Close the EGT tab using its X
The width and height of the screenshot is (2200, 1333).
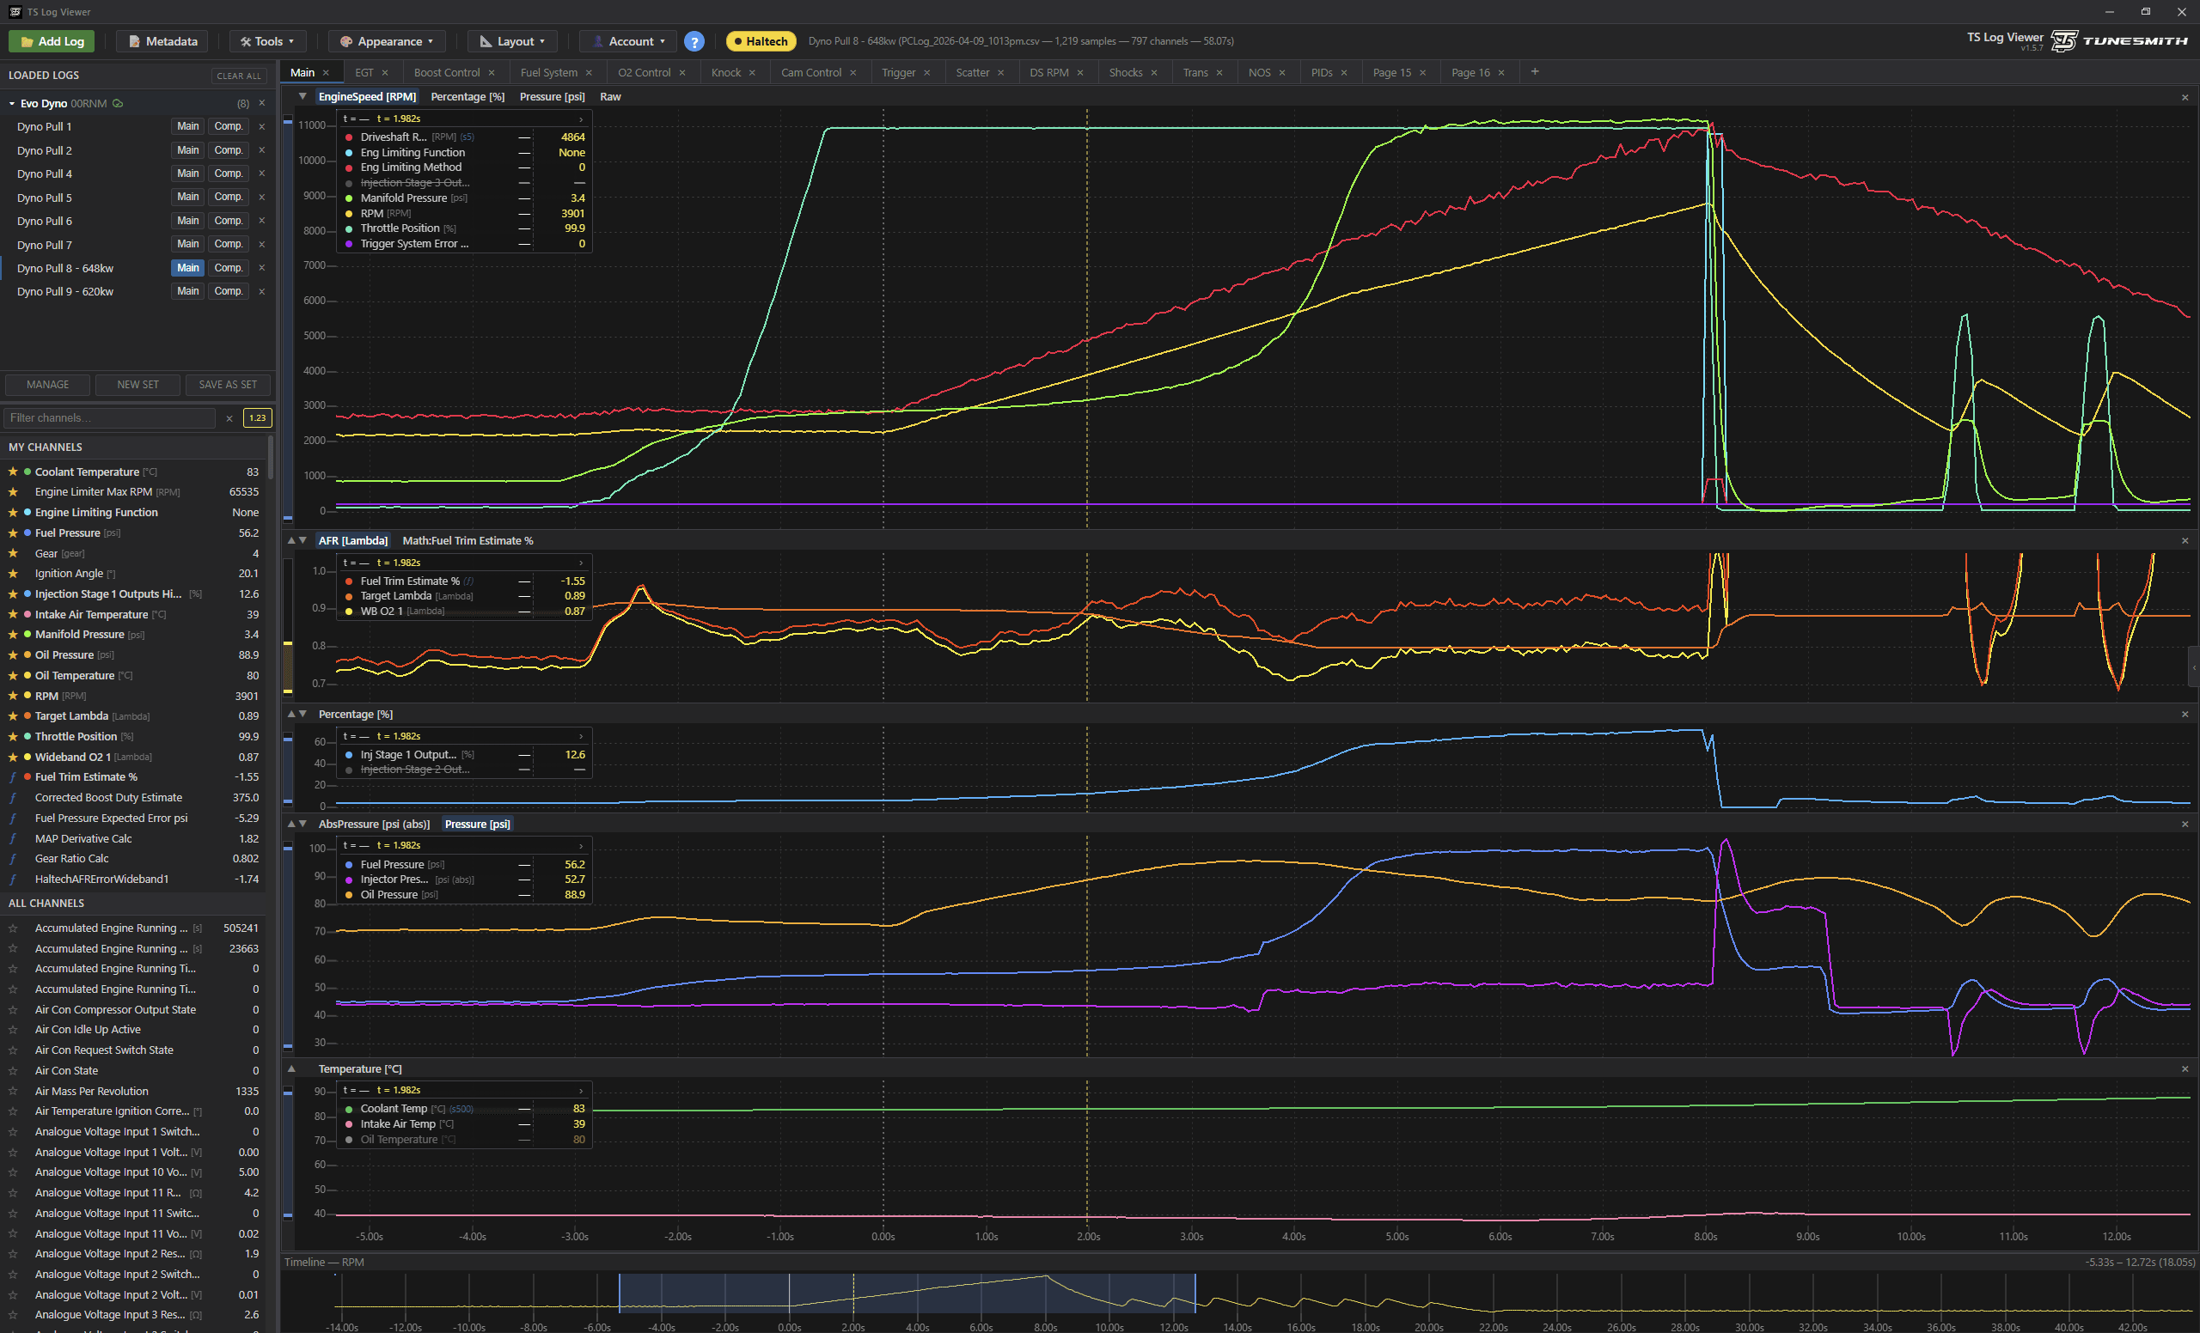[x=385, y=73]
